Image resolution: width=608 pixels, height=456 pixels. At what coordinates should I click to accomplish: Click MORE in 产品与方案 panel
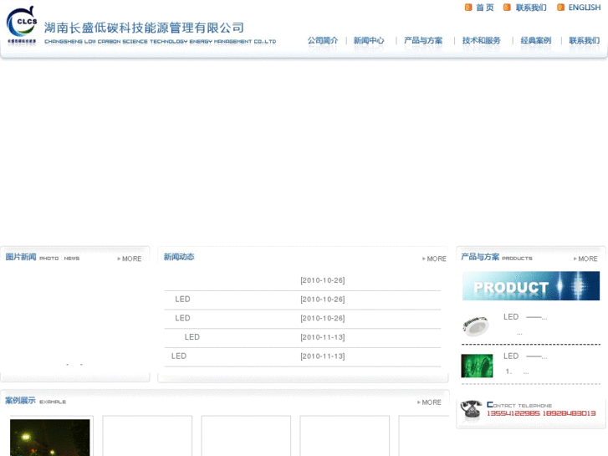585,259
